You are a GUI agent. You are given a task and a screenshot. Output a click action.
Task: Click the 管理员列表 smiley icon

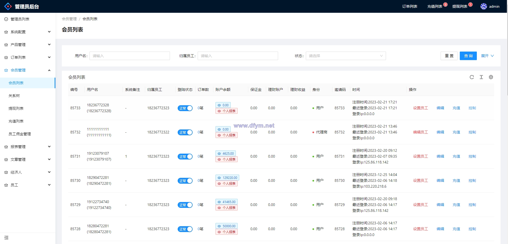[6, 19]
